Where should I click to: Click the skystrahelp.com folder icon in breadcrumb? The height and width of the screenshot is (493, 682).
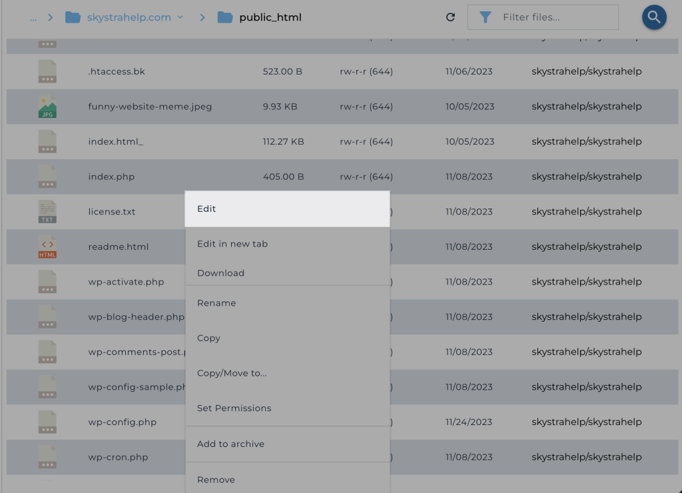[73, 17]
